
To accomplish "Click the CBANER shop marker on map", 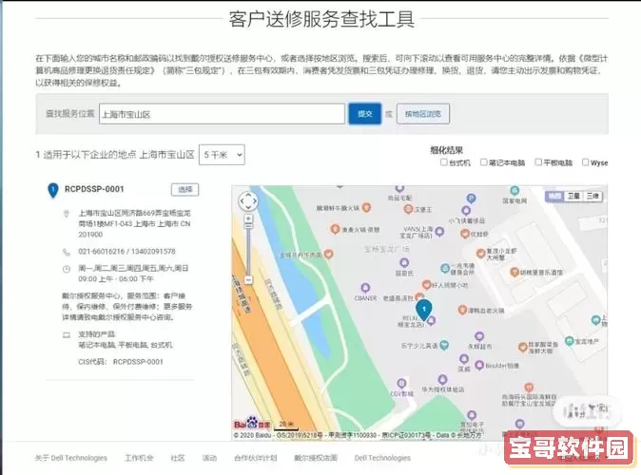I will 365,288.
